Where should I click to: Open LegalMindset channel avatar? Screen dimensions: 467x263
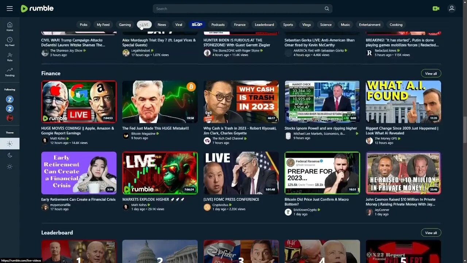coord(126,53)
